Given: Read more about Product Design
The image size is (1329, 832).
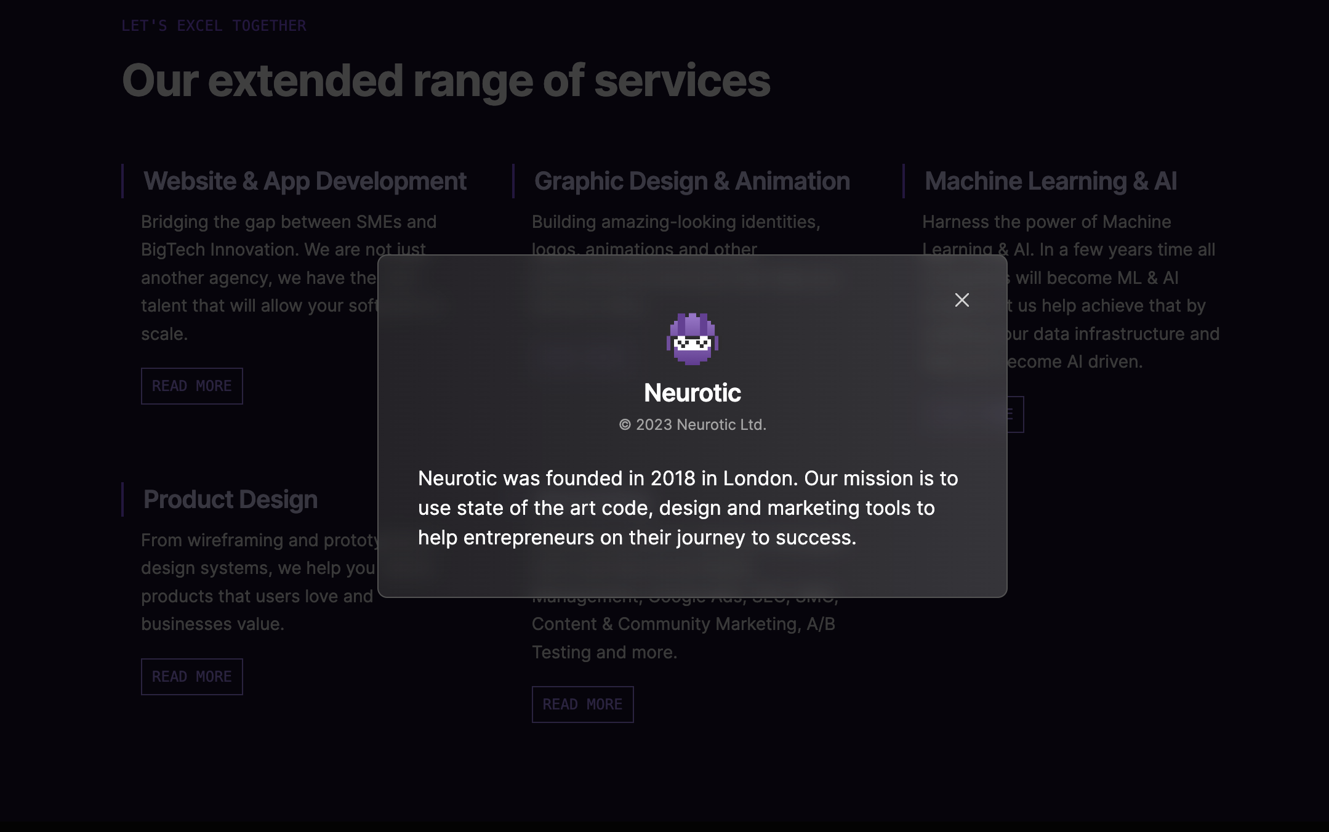Looking at the screenshot, I should [x=191, y=677].
